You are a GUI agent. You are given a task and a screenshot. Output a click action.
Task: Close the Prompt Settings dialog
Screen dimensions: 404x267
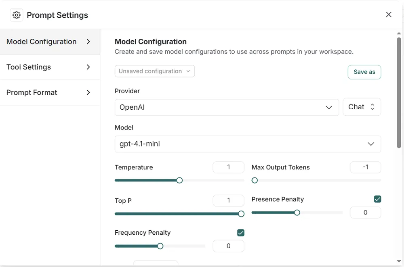[x=389, y=14]
